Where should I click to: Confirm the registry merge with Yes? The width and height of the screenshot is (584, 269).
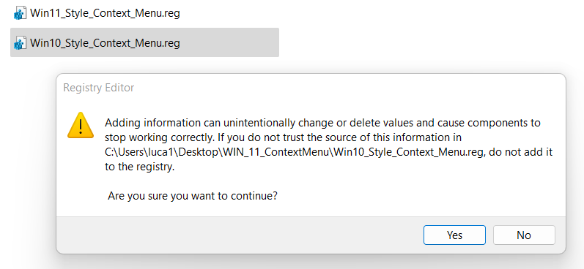pyautogui.click(x=454, y=235)
